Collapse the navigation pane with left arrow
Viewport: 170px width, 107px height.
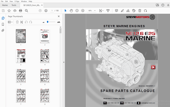pyautogui.click(x=64, y=62)
